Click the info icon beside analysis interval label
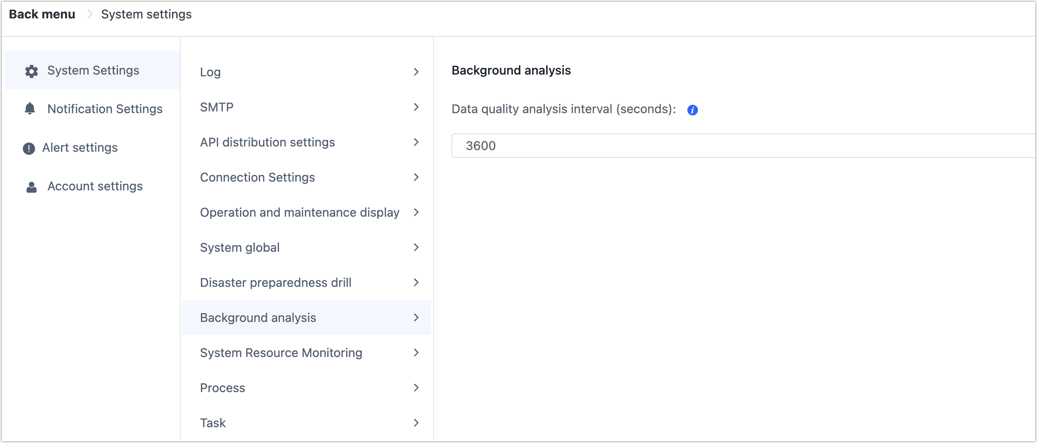Screen dimensions: 1037x443 tap(692, 110)
